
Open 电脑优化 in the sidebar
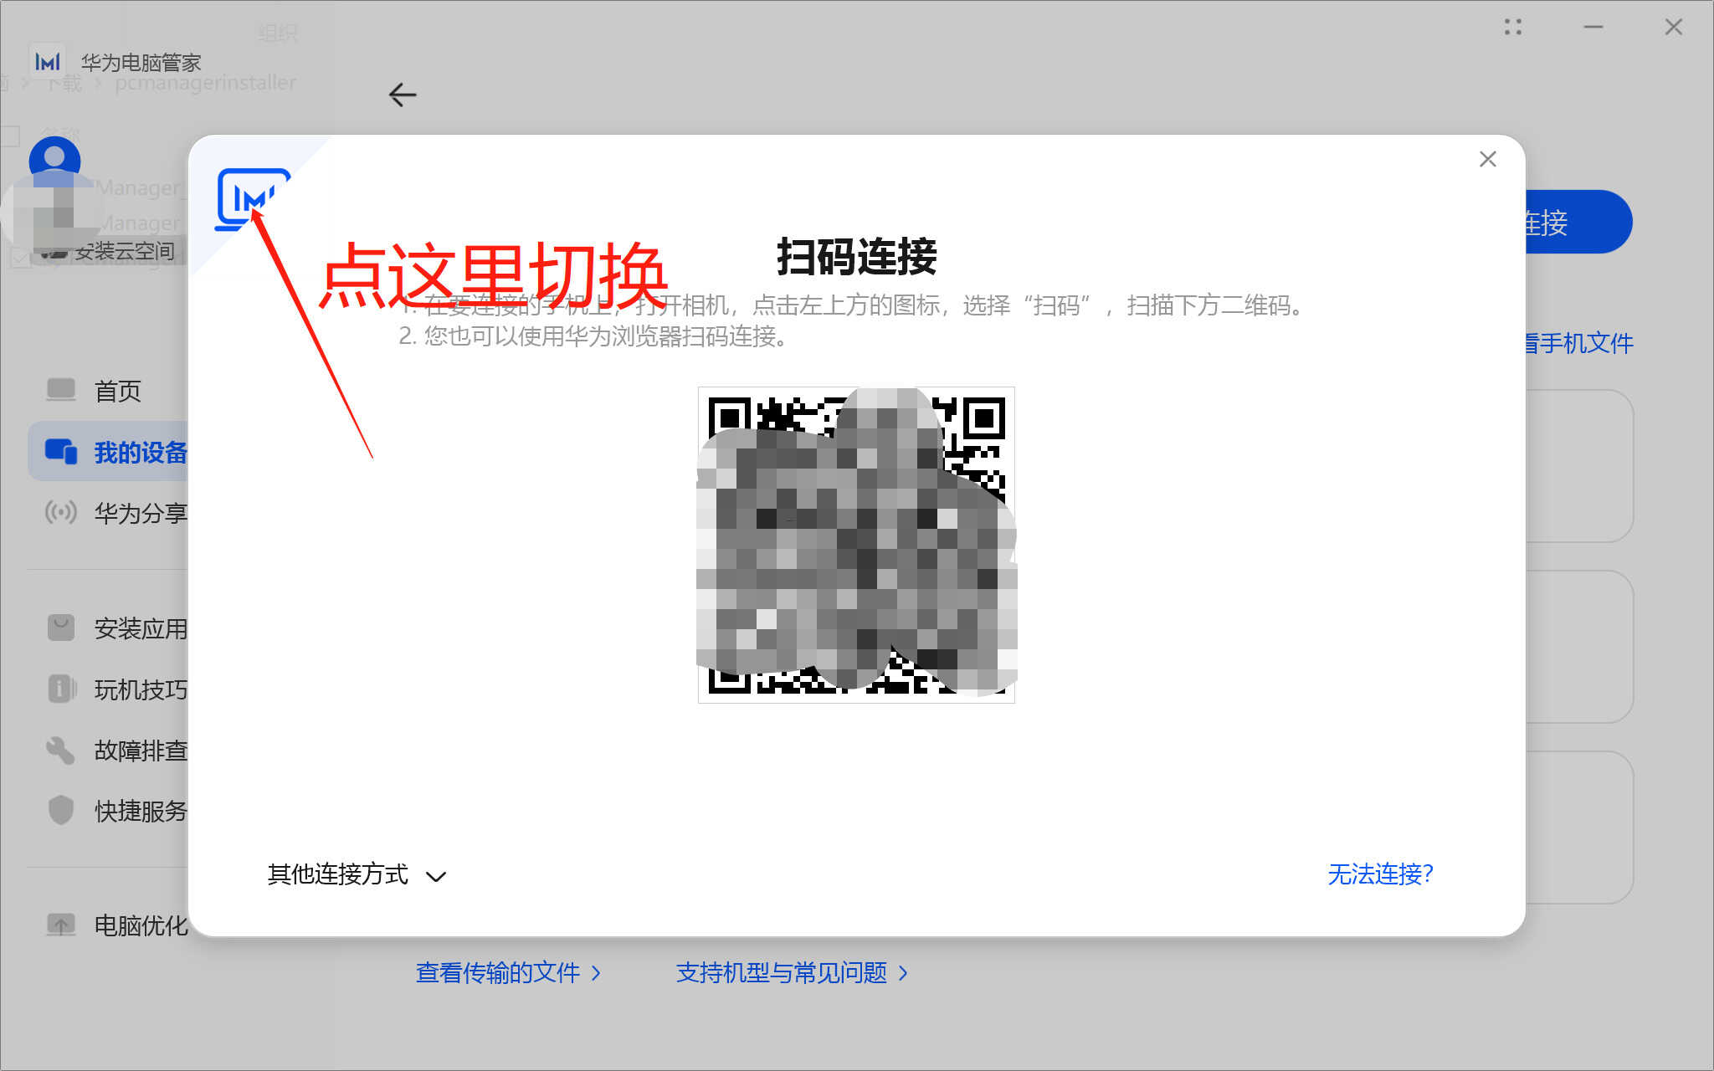109,925
